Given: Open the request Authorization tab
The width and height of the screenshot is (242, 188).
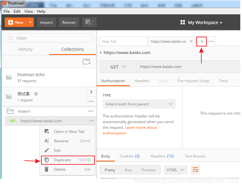Looking at the screenshot, I should pos(113,81).
